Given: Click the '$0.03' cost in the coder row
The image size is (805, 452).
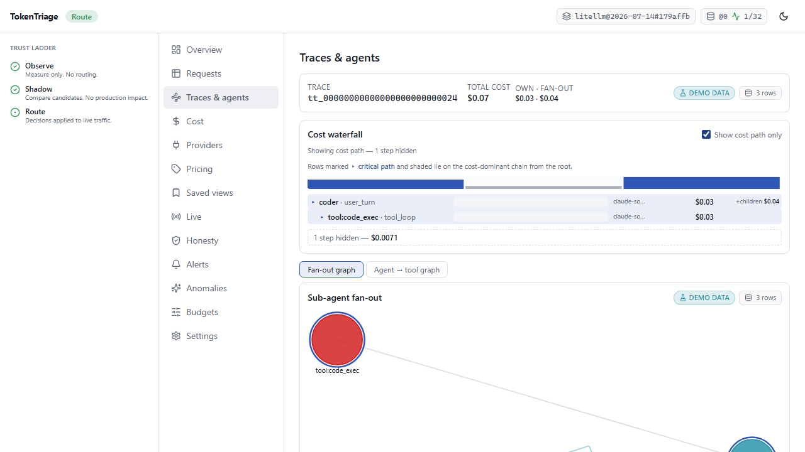Looking at the screenshot, I should click(x=704, y=202).
